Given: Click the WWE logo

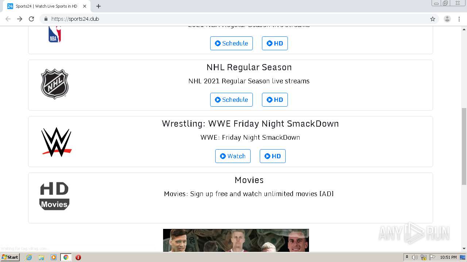Looking at the screenshot, I should [x=56, y=142].
